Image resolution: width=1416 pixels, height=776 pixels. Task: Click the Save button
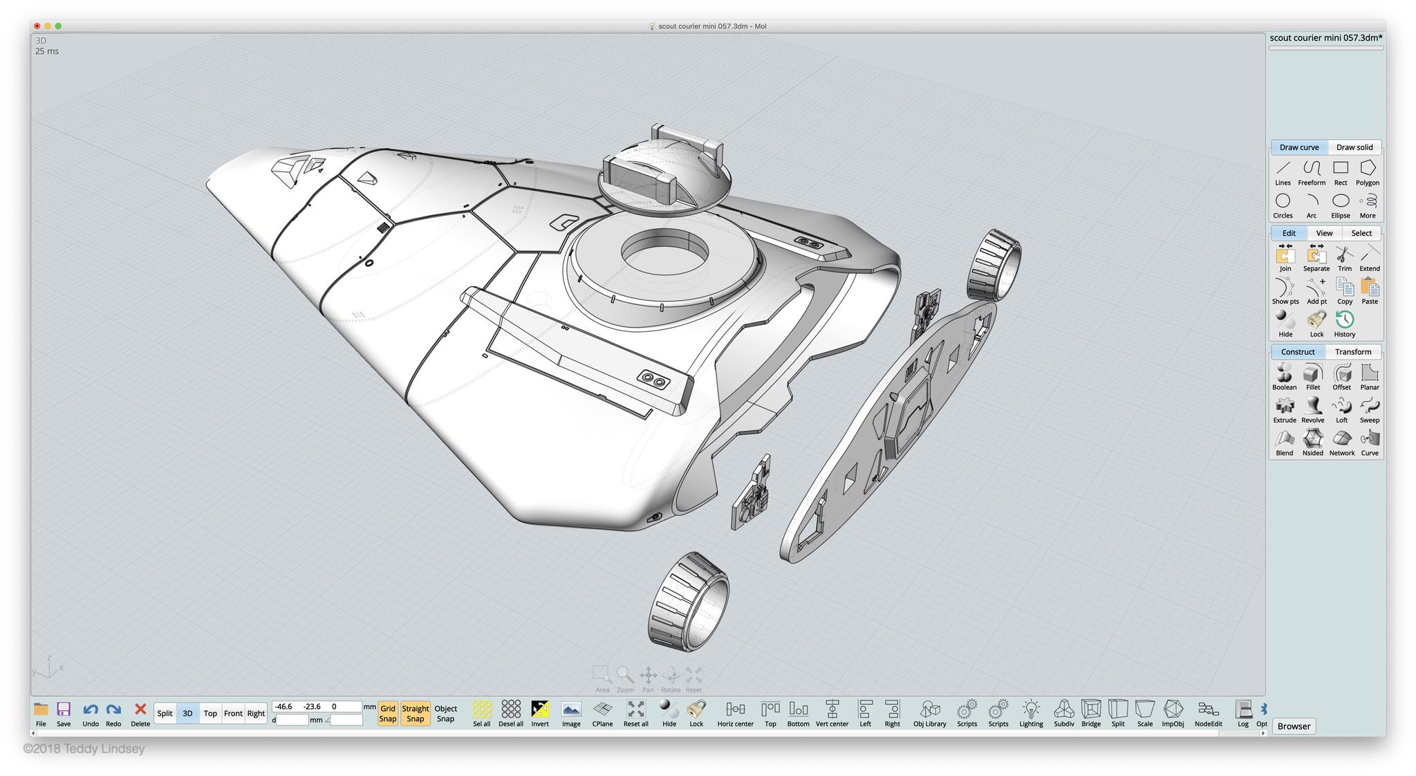64,714
